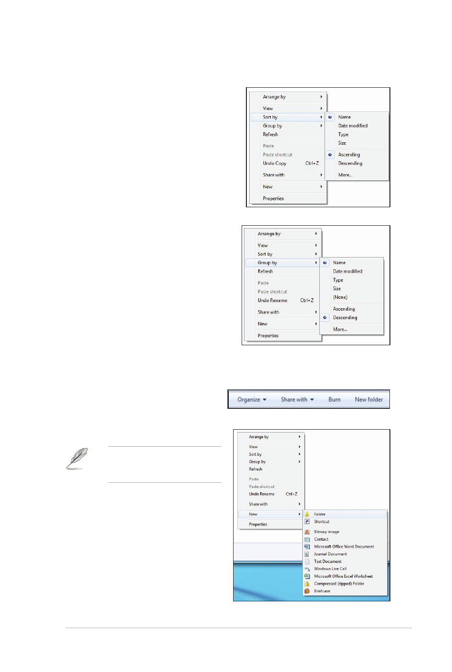Click More... in the Group by submenu

tap(340, 329)
